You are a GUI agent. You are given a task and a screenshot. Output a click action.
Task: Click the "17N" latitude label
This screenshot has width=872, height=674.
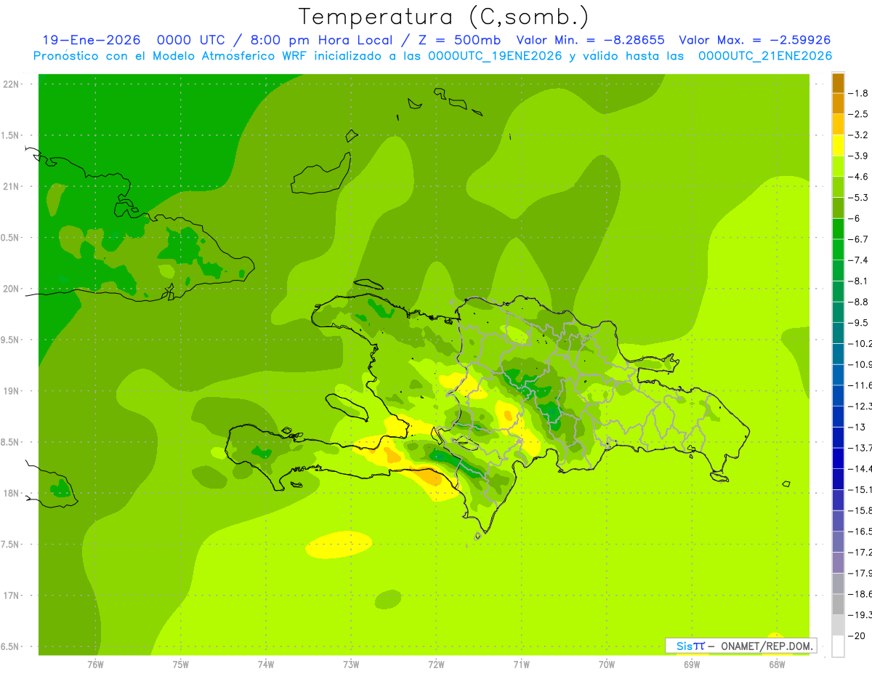coord(12,595)
